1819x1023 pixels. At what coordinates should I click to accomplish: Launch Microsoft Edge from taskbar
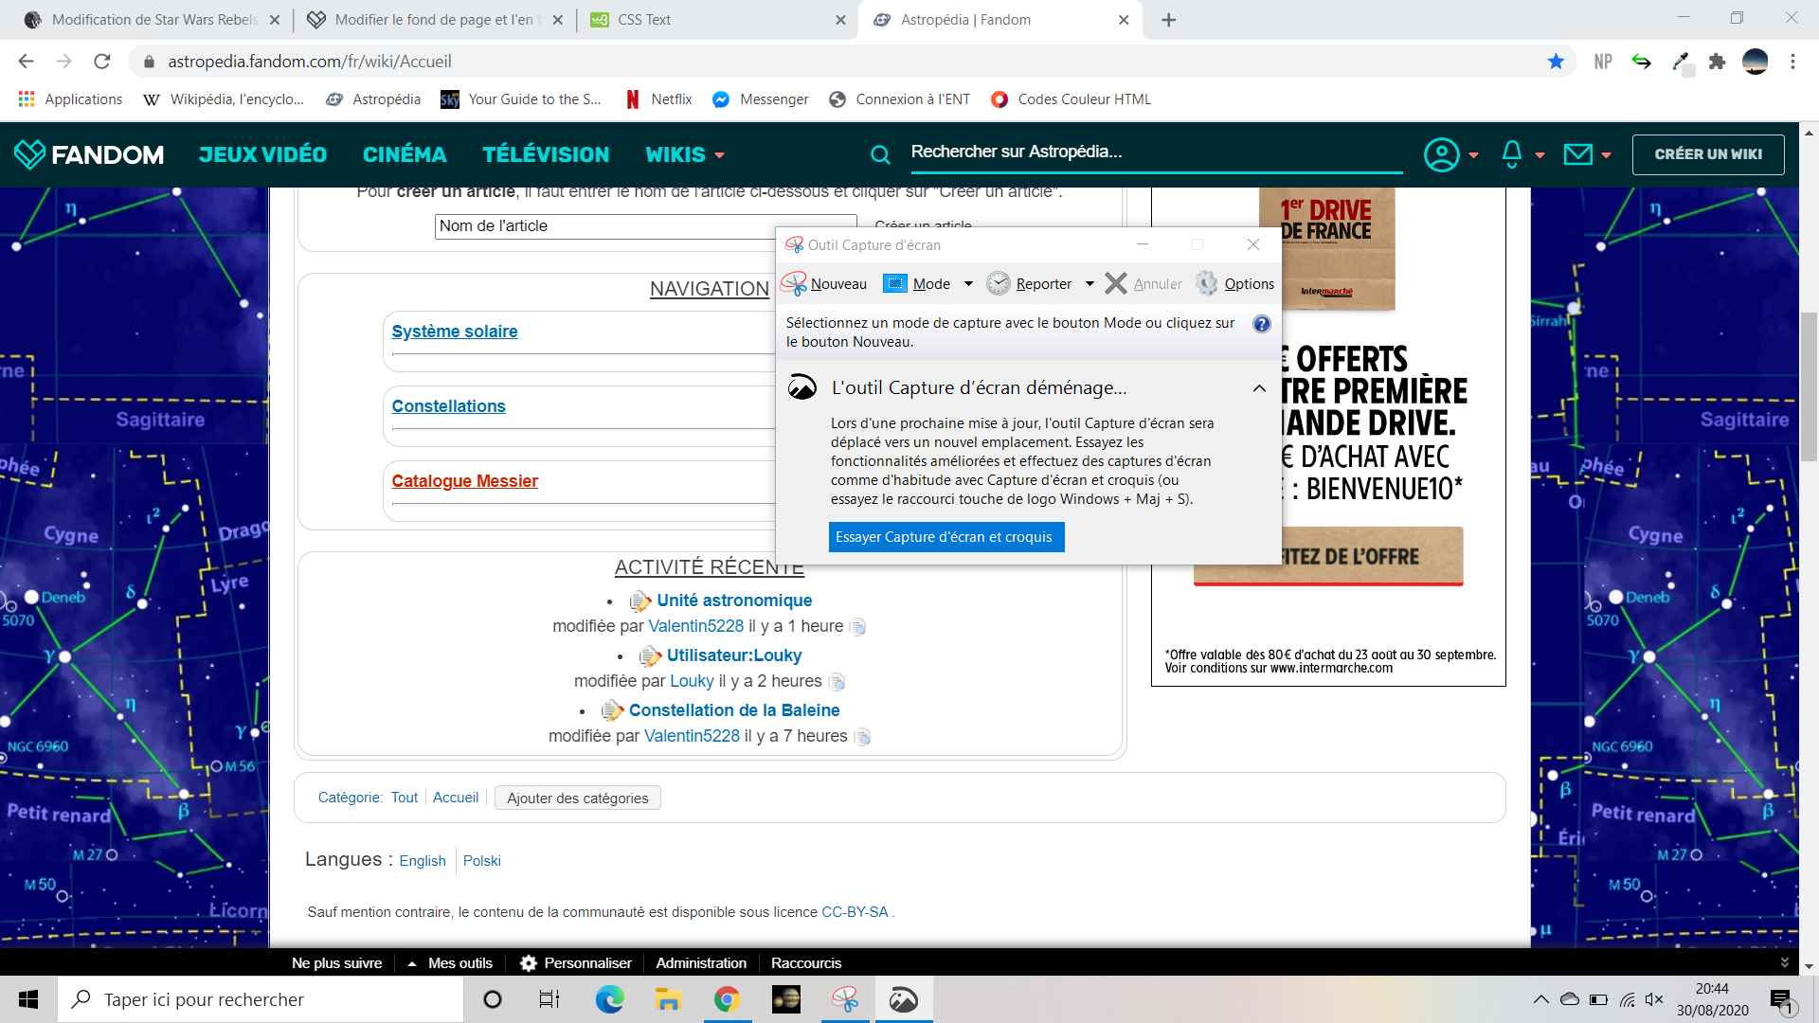coord(609,999)
